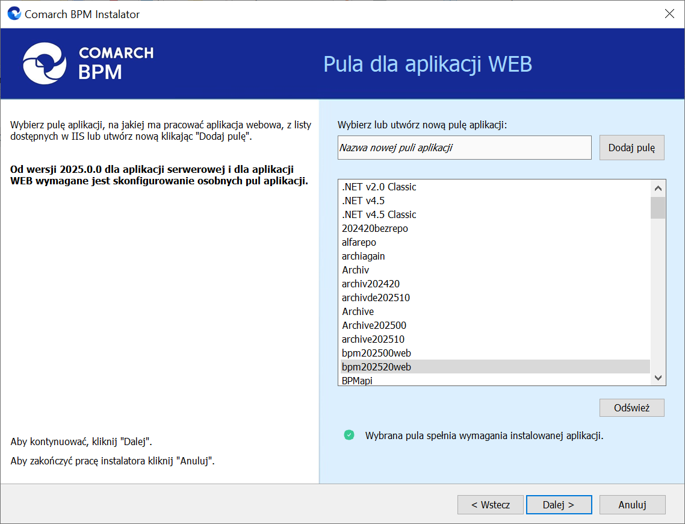685x524 pixels.
Task: Click the pool list scroll down arrow
Action: tap(658, 378)
